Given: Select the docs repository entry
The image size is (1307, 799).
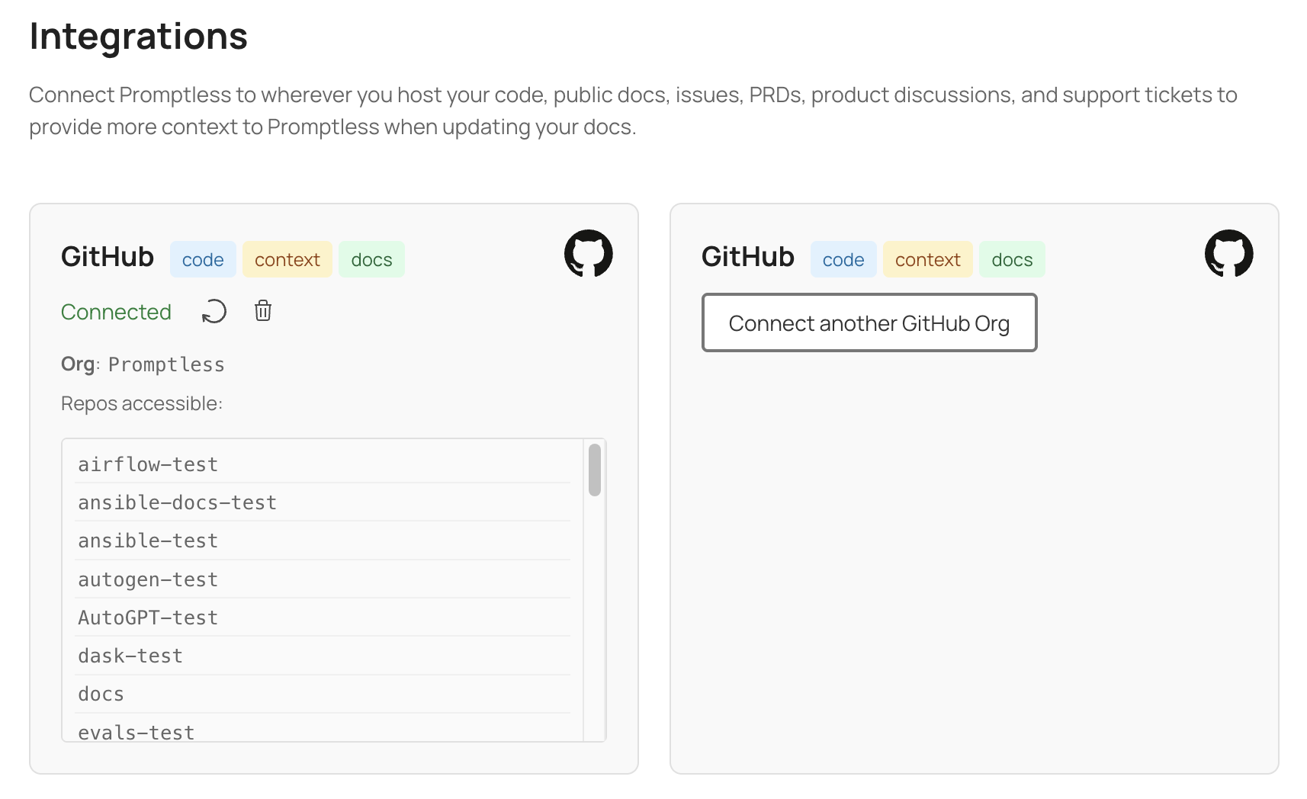Looking at the screenshot, I should (100, 693).
